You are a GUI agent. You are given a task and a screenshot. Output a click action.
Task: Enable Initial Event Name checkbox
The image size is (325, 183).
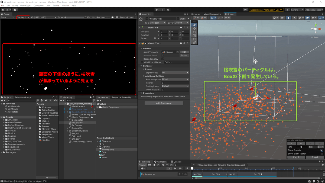point(142,62)
